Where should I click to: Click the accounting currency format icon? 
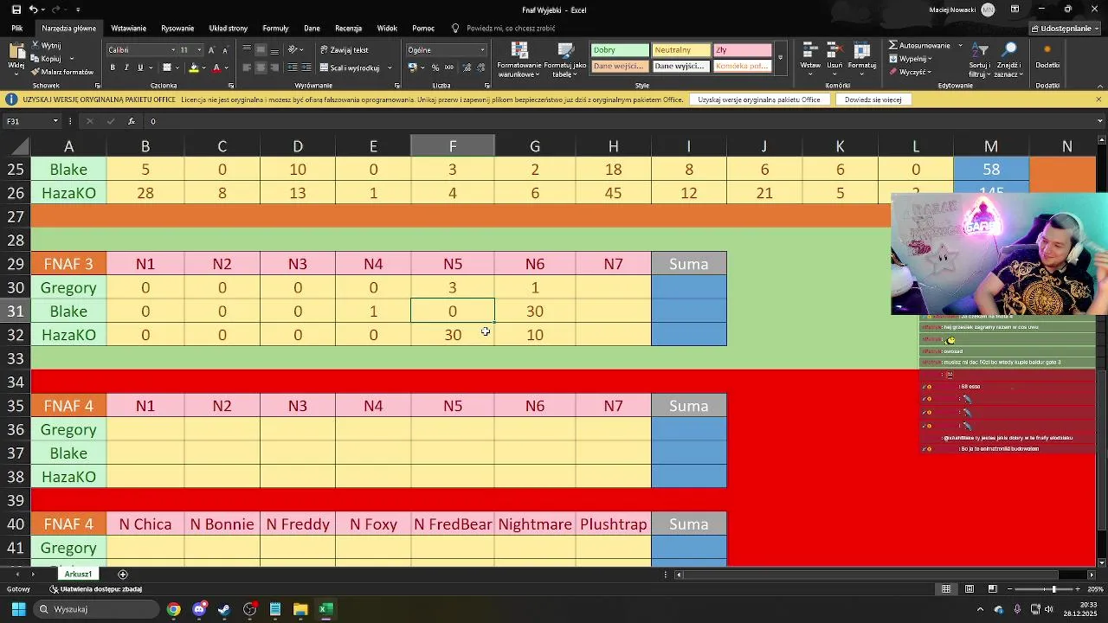point(413,67)
